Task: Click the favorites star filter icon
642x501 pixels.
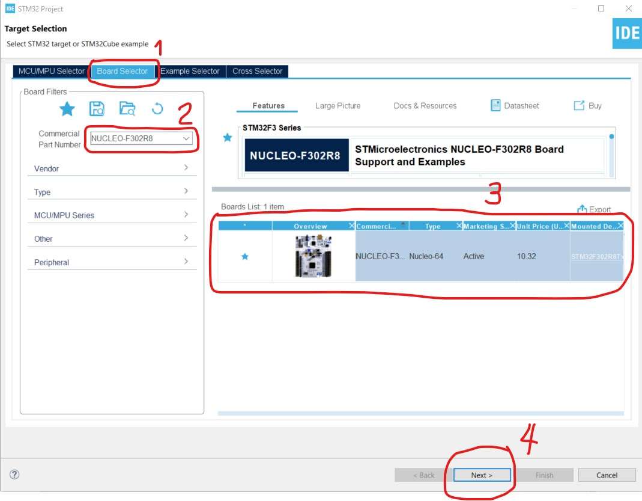Action: coord(67,109)
